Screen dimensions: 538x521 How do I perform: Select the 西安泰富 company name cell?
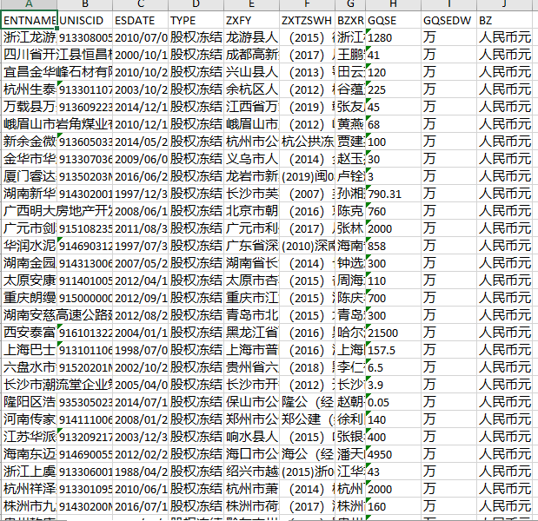pos(30,333)
